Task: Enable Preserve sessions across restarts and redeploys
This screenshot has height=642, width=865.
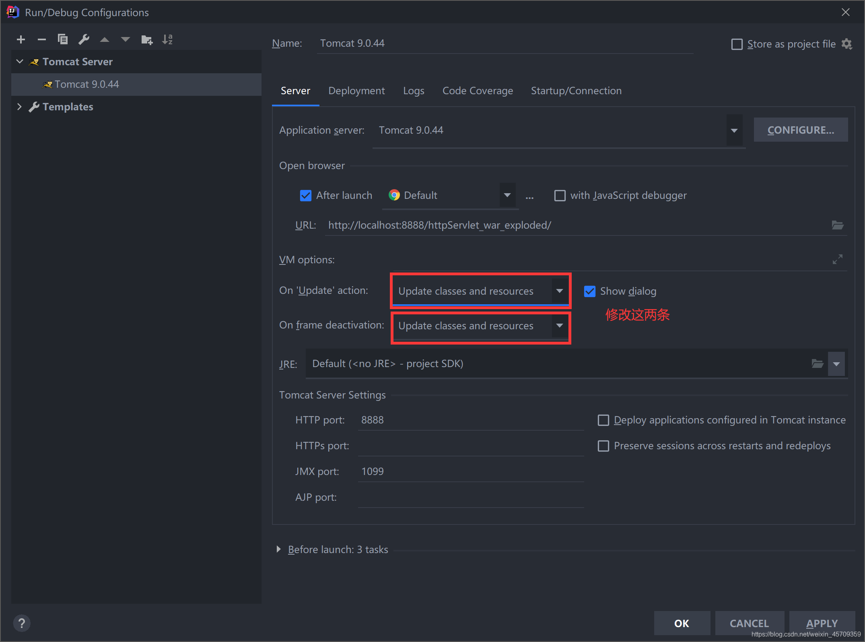Action: click(x=603, y=446)
